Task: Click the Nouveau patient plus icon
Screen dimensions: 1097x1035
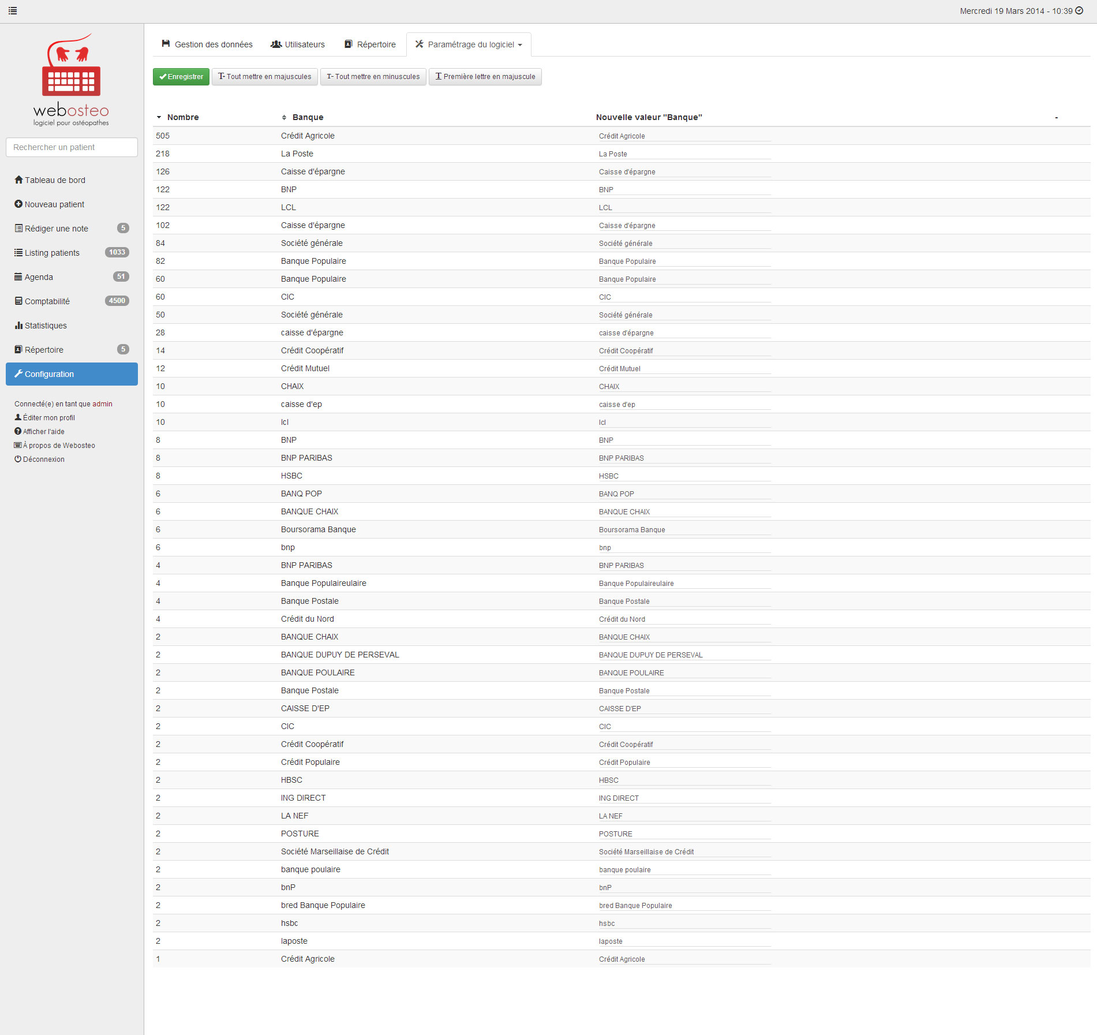Action: 18,204
